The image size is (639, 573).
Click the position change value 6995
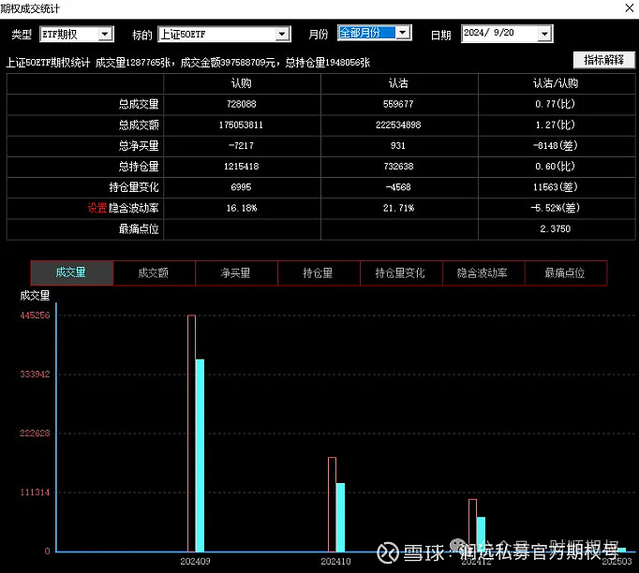241,187
